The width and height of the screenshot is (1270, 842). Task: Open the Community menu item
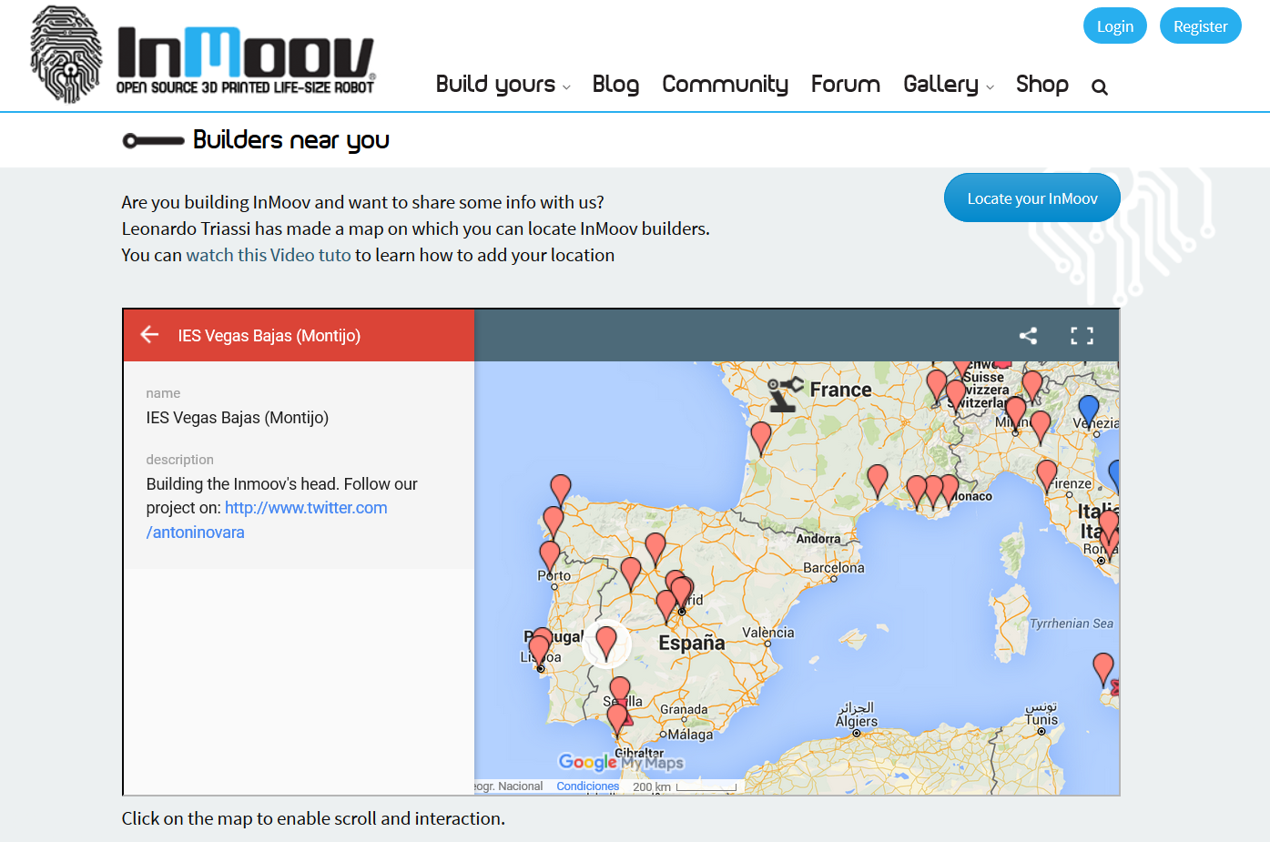(x=725, y=85)
